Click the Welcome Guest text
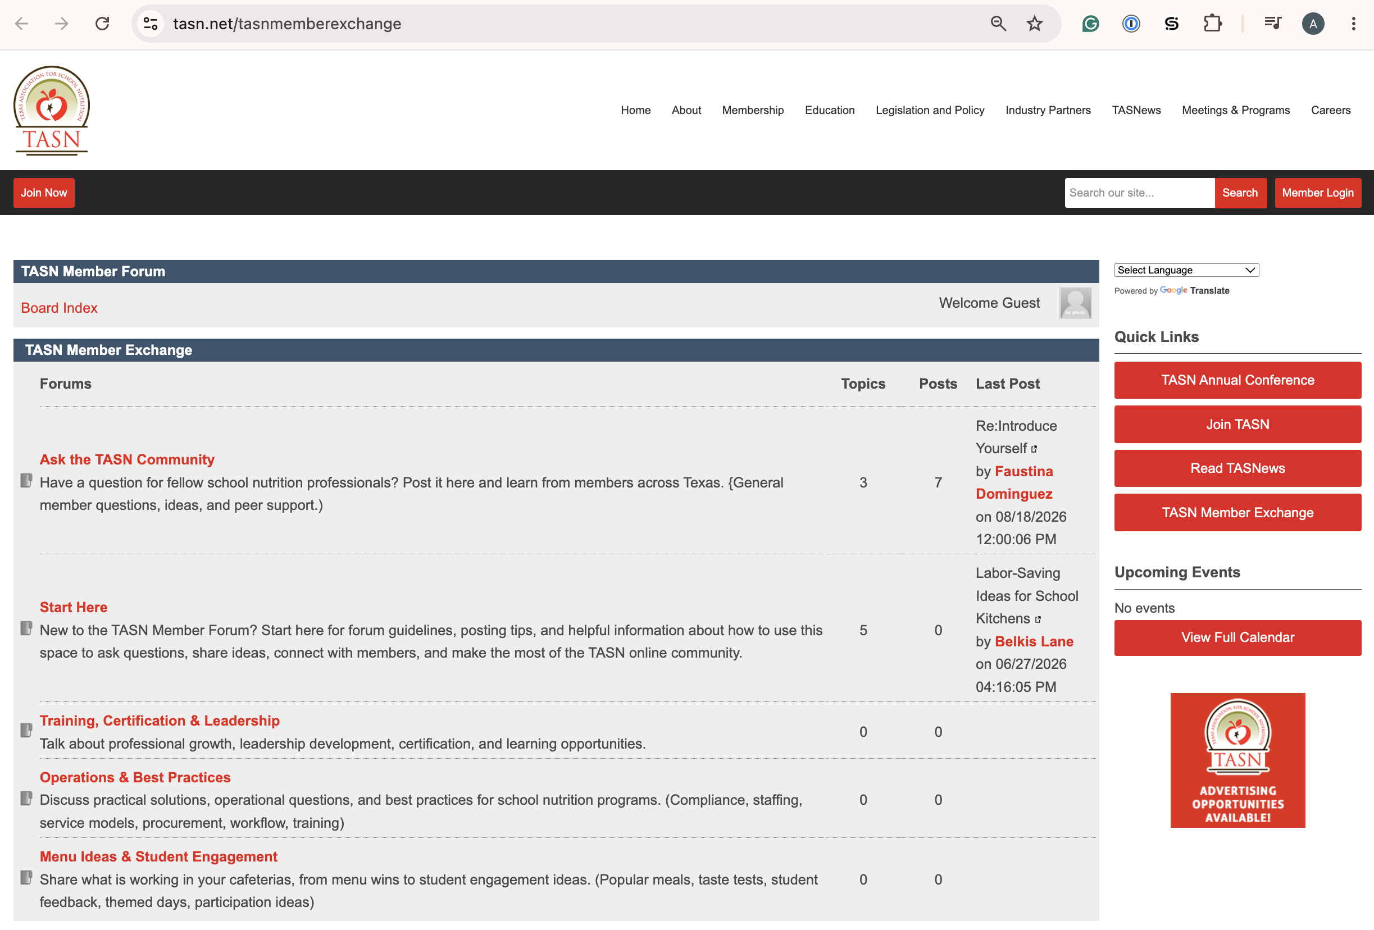 pos(989,303)
